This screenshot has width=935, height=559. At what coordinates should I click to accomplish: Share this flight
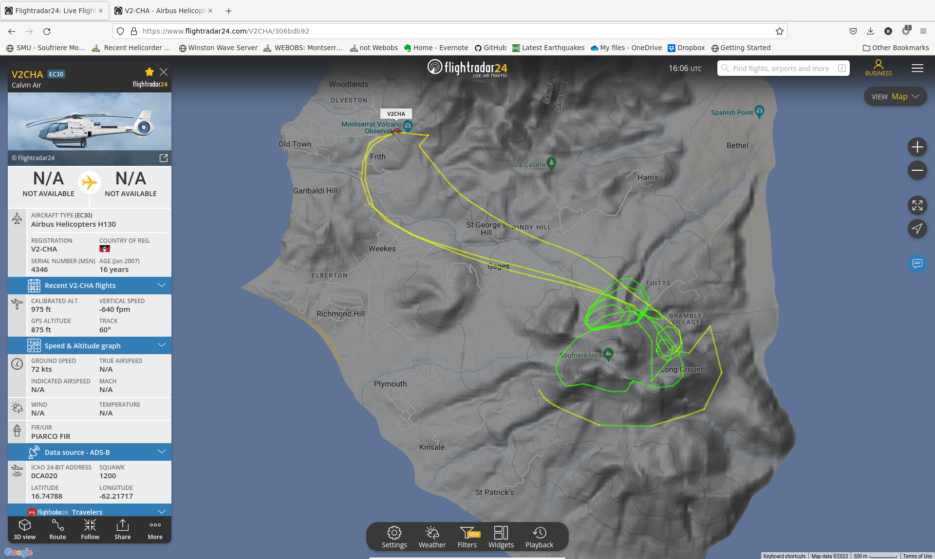click(x=123, y=529)
